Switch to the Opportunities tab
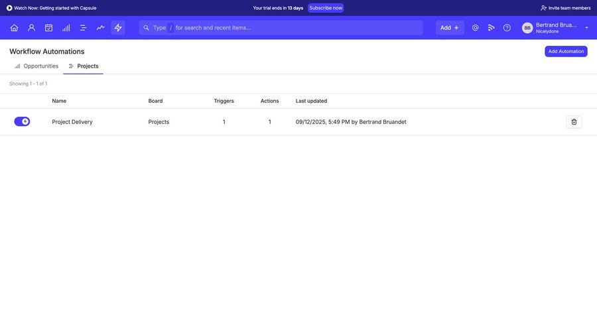597x321 pixels. 36,66
